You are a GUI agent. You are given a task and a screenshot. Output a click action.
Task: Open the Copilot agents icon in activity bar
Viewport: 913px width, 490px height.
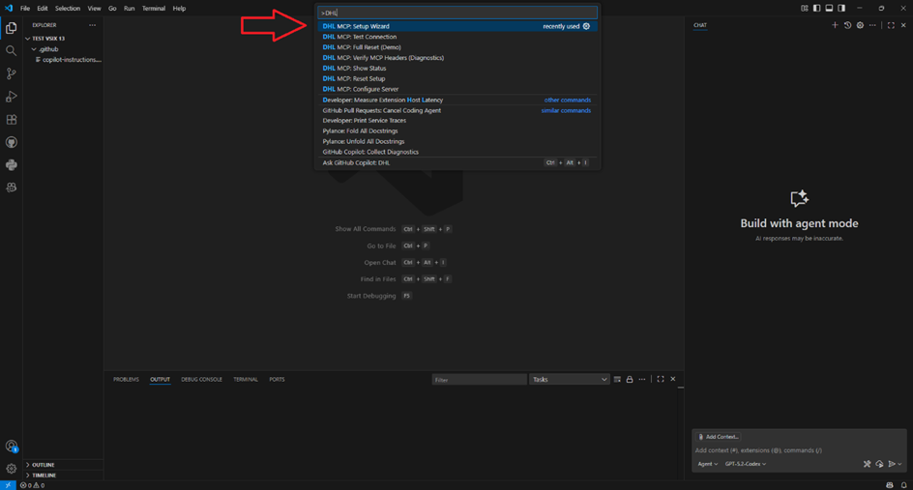[11, 187]
